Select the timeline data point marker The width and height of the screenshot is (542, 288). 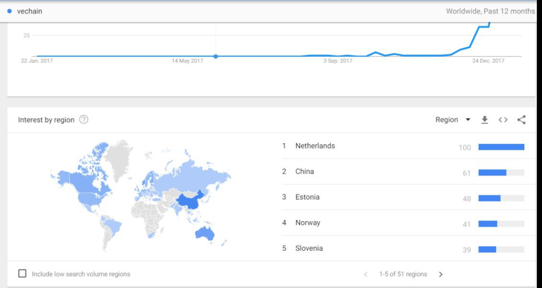[216, 56]
